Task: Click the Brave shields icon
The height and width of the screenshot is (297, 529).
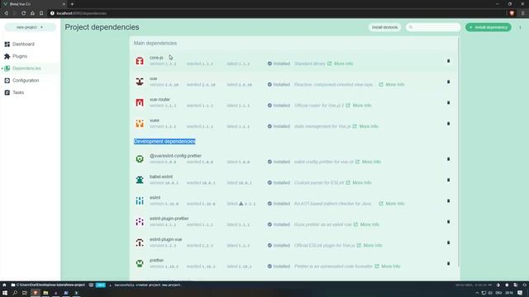Action: click(x=512, y=13)
